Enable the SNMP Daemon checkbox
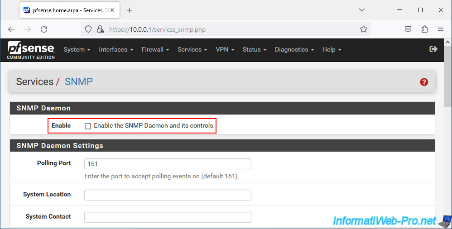The width and height of the screenshot is (452, 229). [88, 126]
